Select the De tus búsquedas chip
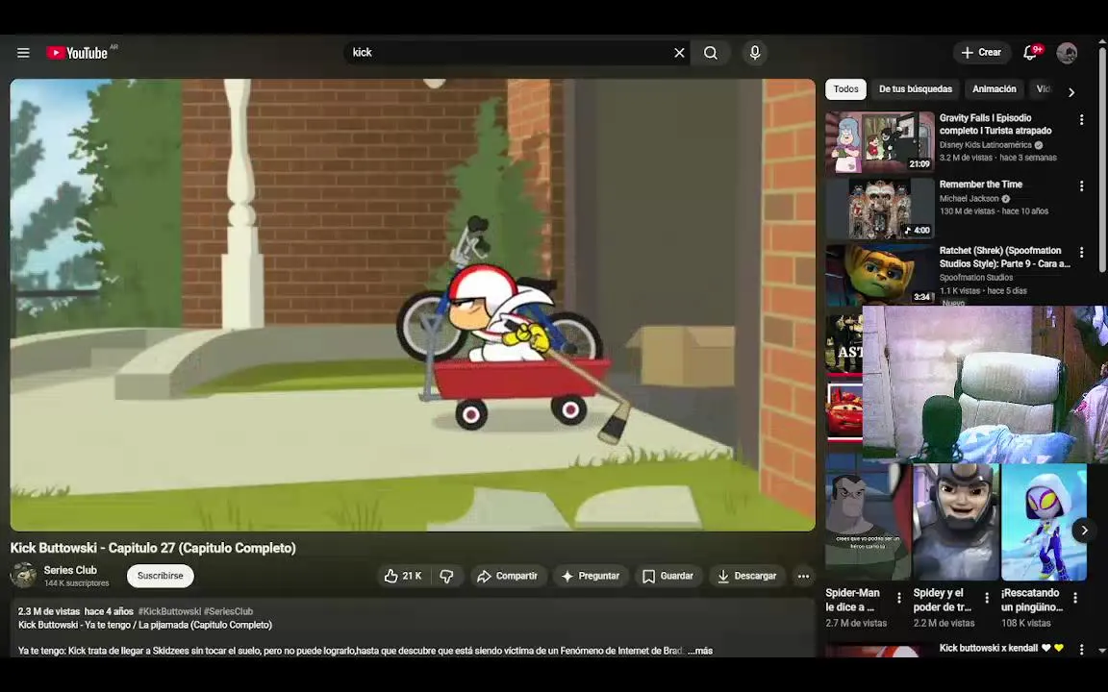Viewport: 1108px width, 692px height. 915,89
